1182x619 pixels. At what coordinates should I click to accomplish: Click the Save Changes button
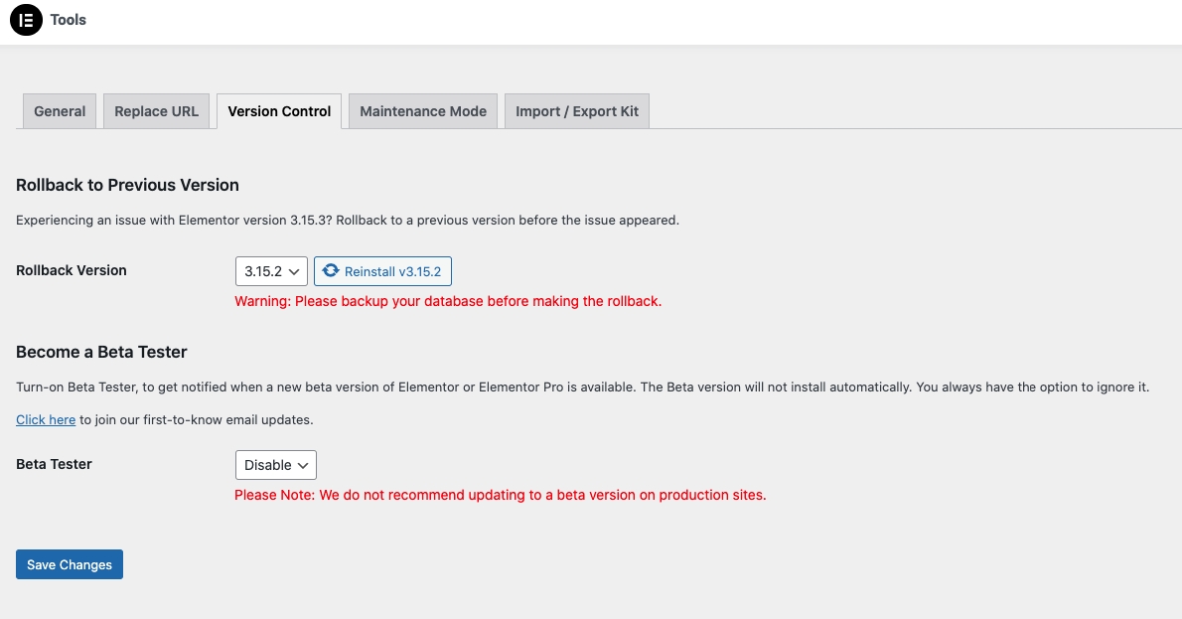pyautogui.click(x=70, y=564)
